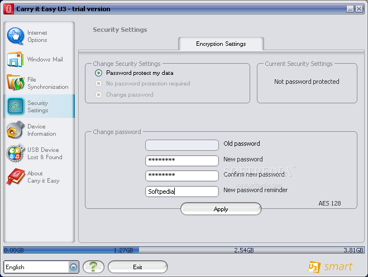Select Password protect my data option
The image size is (368, 277).
coord(99,73)
